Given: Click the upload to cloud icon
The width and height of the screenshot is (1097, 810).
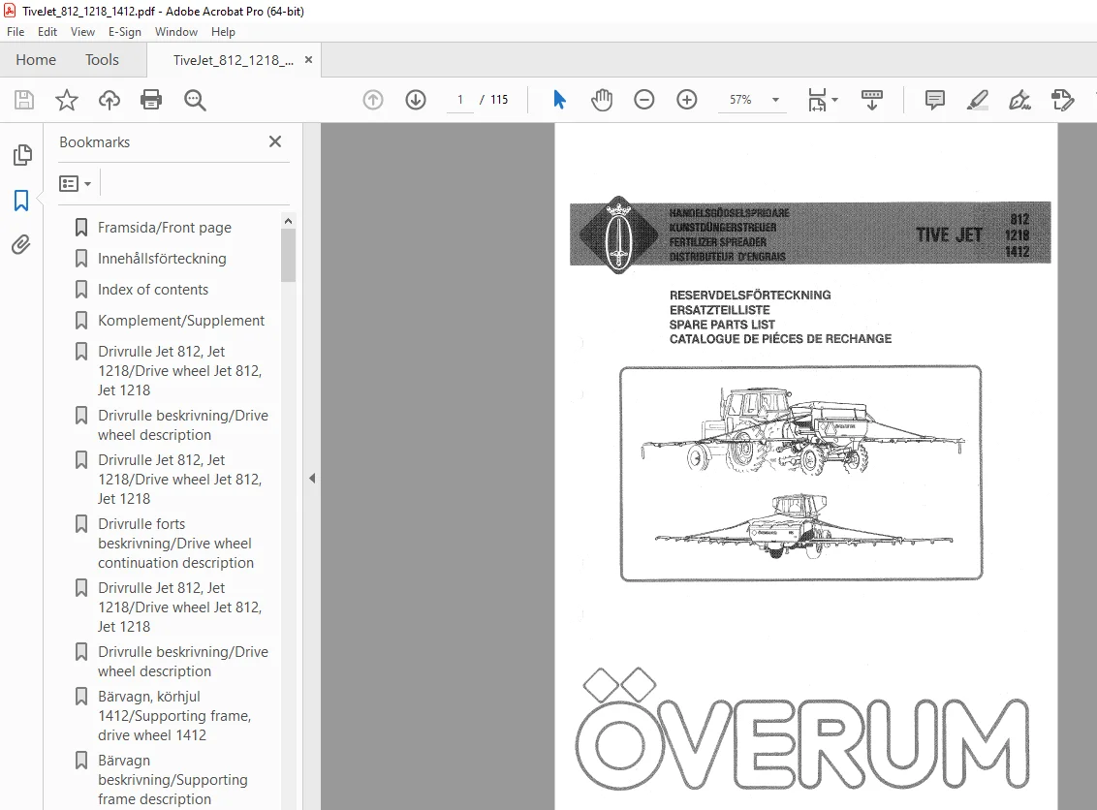Looking at the screenshot, I should 110,100.
